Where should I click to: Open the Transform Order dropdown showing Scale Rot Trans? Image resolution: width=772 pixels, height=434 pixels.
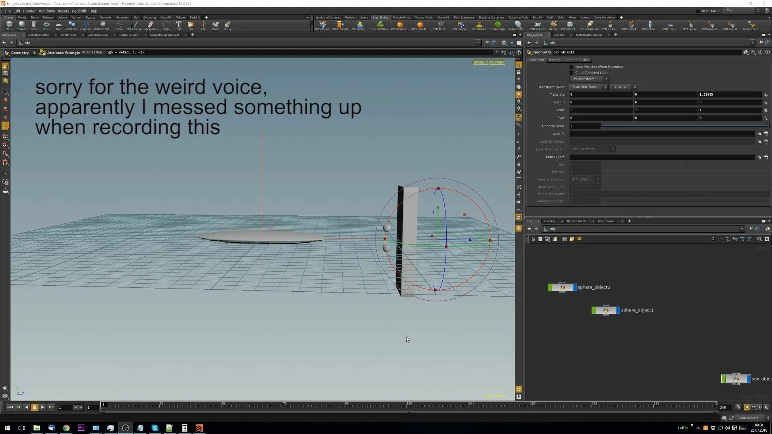tap(588, 86)
